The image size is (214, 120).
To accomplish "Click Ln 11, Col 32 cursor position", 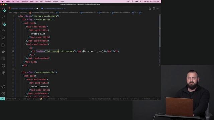I will [x=100, y=99].
